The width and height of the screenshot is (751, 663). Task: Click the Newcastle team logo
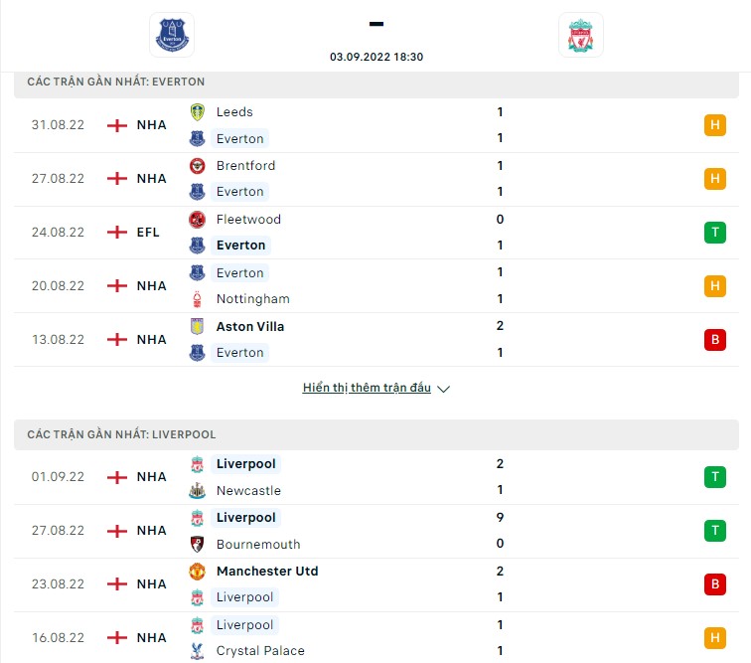point(197,491)
